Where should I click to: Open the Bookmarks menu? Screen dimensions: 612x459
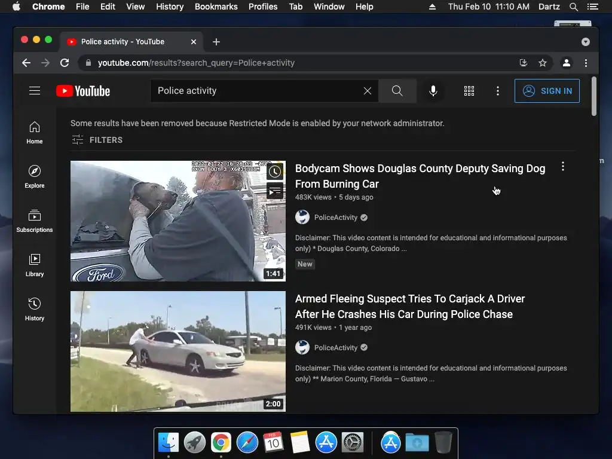[216, 7]
